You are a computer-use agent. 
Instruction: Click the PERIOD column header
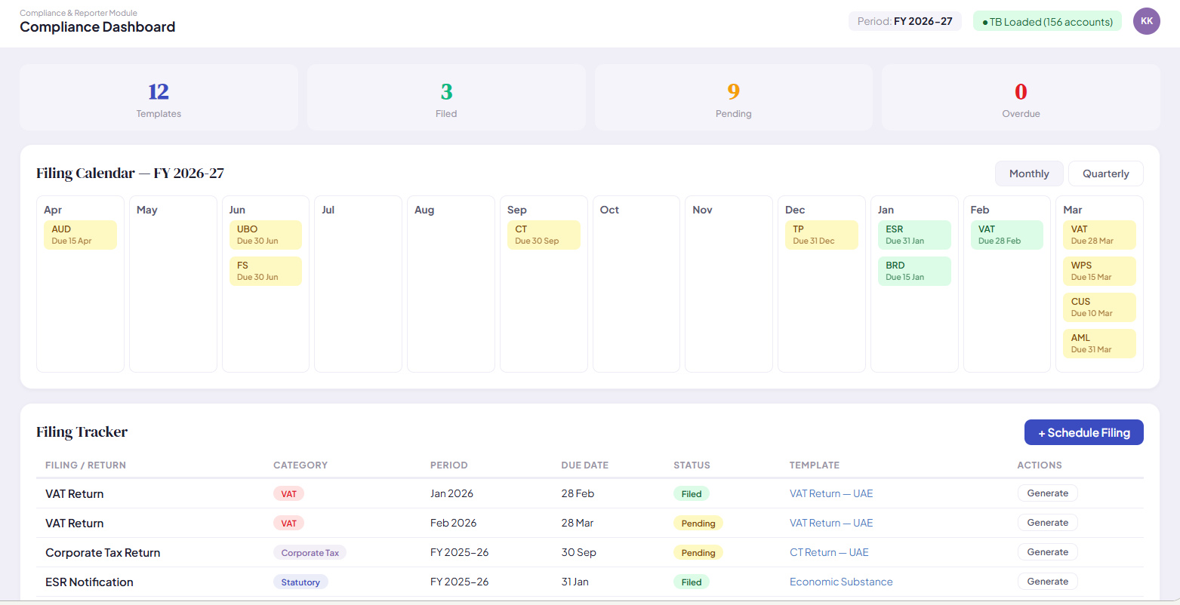coord(449,465)
